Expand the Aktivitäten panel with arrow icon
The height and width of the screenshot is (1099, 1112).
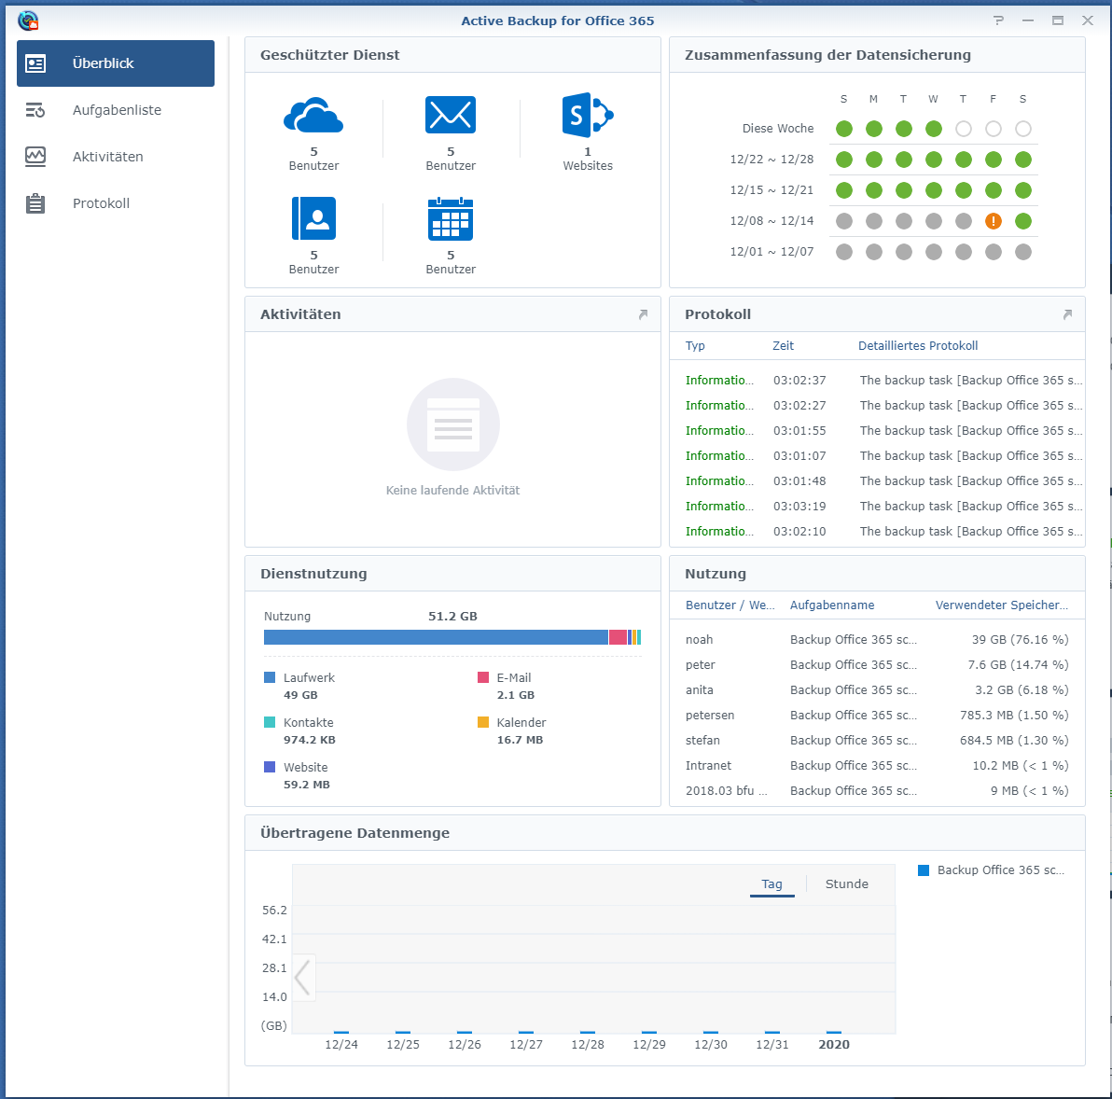643,314
